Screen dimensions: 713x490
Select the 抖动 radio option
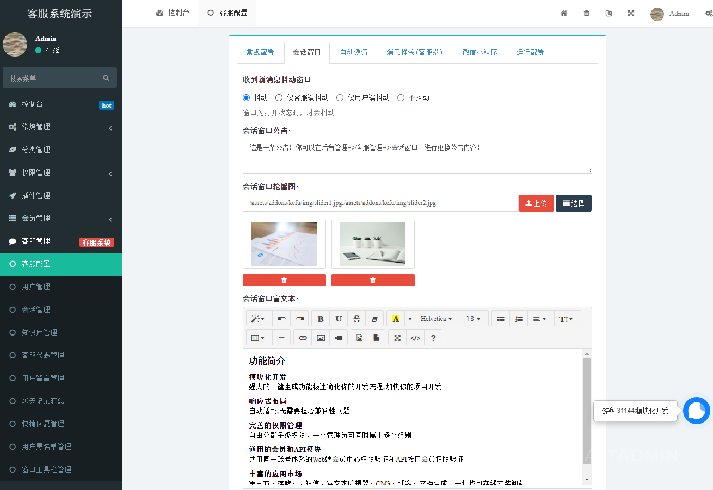click(247, 97)
